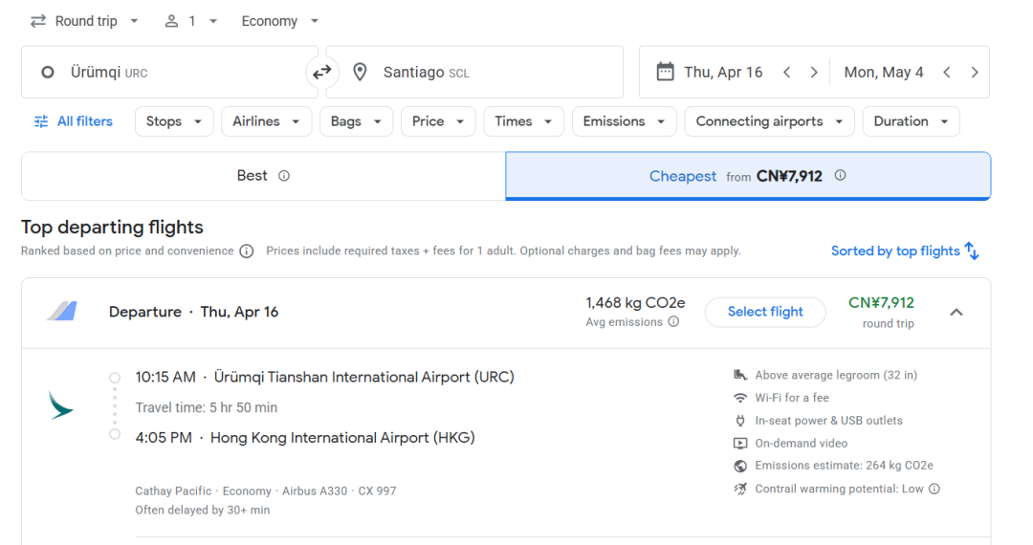Click the multi-airline logo beside Departure
Image resolution: width=1033 pixels, height=545 pixels.
pyautogui.click(x=62, y=311)
